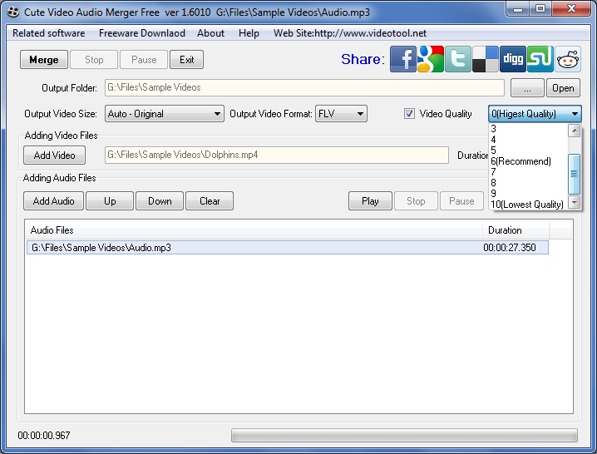597x454 pixels.
Task: Move audio file Down in list
Action: point(160,200)
